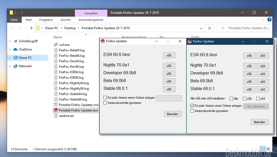Click x64 button for Nightly 70.0a1
This screenshot has height=157, width=277.
(x=263, y=66)
